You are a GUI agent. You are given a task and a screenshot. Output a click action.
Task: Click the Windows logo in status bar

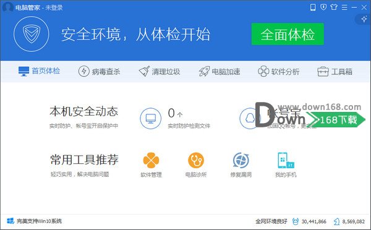(11, 221)
